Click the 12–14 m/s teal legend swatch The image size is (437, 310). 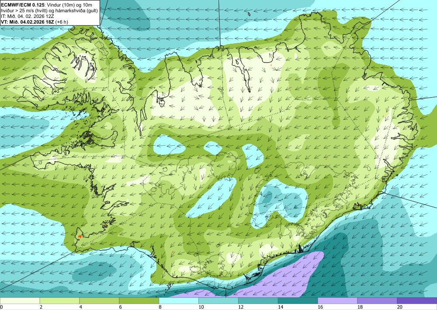(x=258, y=301)
